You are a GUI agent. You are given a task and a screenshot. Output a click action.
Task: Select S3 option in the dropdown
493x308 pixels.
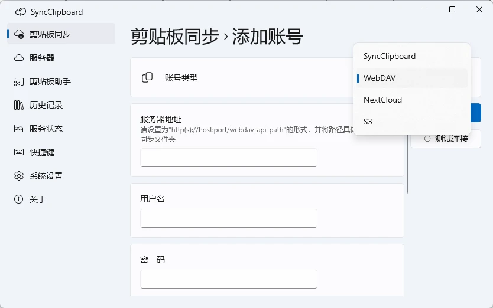click(x=412, y=122)
